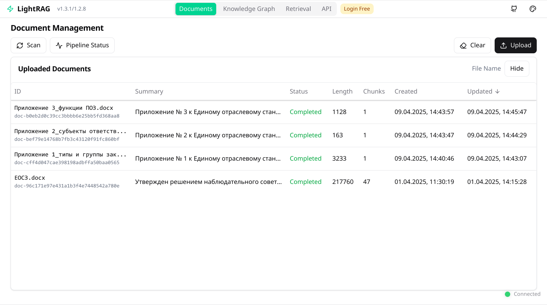Open the Retrieval tab
547x305 pixels.
click(298, 9)
